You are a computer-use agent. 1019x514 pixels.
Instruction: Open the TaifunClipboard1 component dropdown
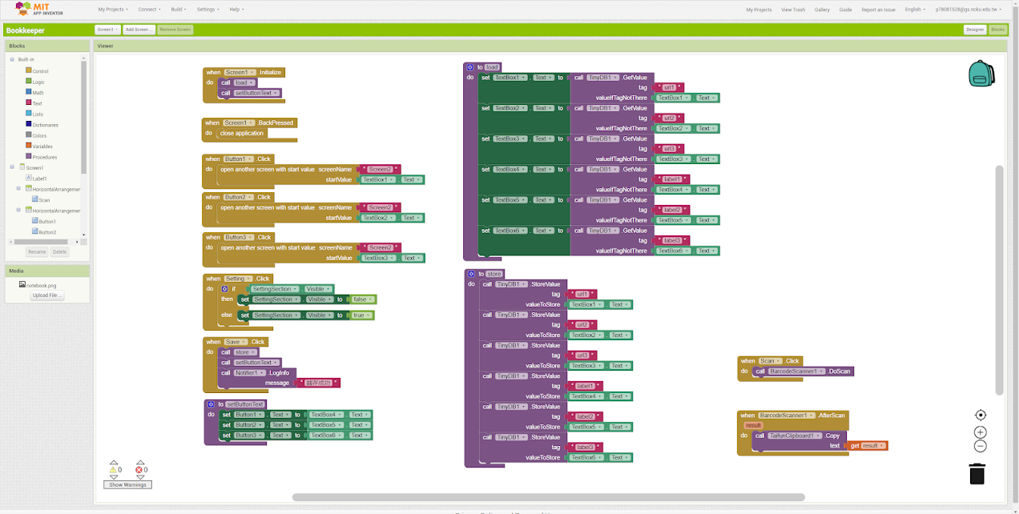(795, 436)
